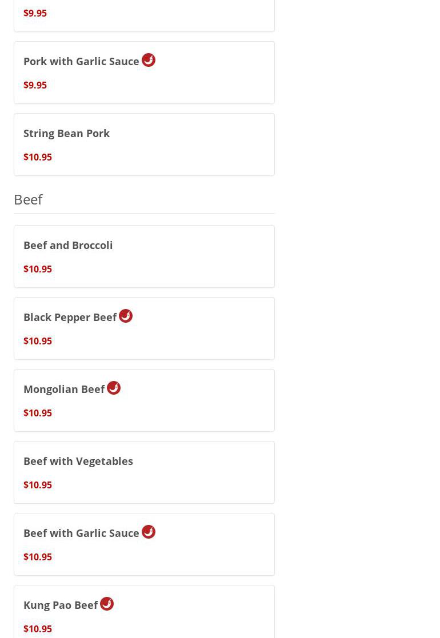Image resolution: width=440 pixels, height=638 pixels.
Task: Select Beef with Garlic Sauce title
Action: (x=81, y=533)
